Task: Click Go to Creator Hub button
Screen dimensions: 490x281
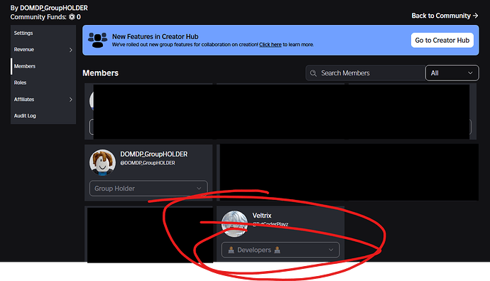Action: pos(442,40)
